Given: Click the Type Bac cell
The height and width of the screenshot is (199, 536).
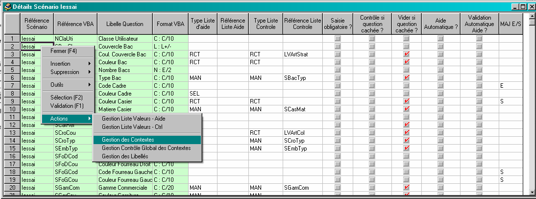Looking at the screenshot, I should [x=124, y=77].
